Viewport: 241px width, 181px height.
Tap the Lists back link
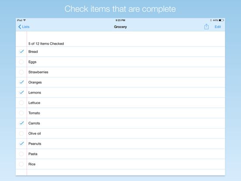coord(24,27)
